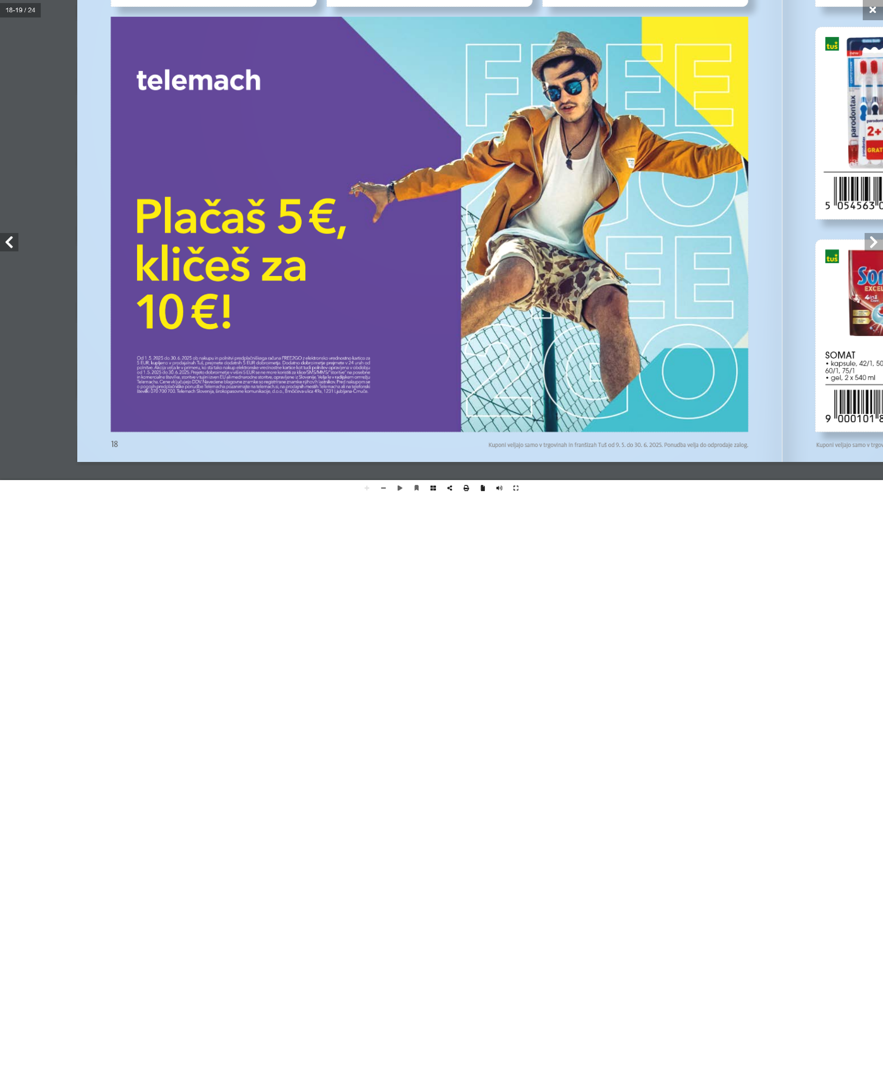The width and height of the screenshot is (883, 1076).
Task: Start the autoplay slideshow
Action: tap(400, 488)
